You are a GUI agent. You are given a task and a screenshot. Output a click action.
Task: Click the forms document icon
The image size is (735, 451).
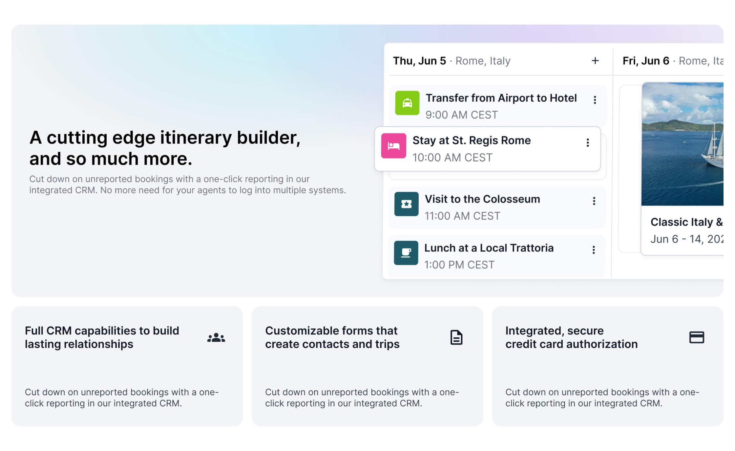pyautogui.click(x=456, y=337)
